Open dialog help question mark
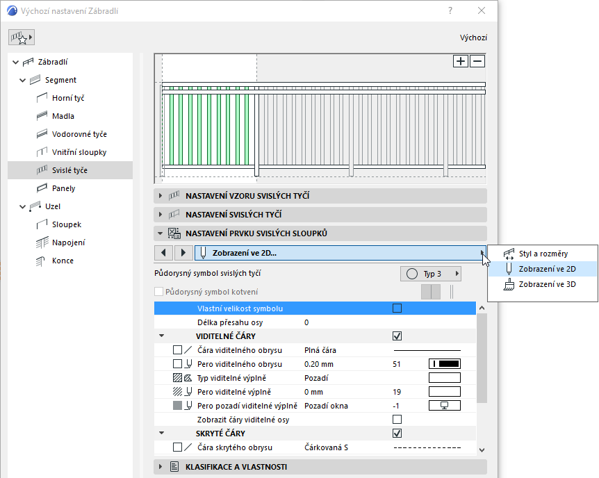Viewport: 599px width, 478px height. [450, 10]
